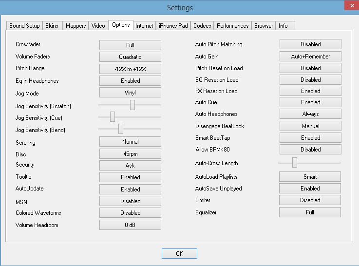Click the Jog Sensitivity (Cue) slider handle
359x266 pixels.
click(113, 117)
